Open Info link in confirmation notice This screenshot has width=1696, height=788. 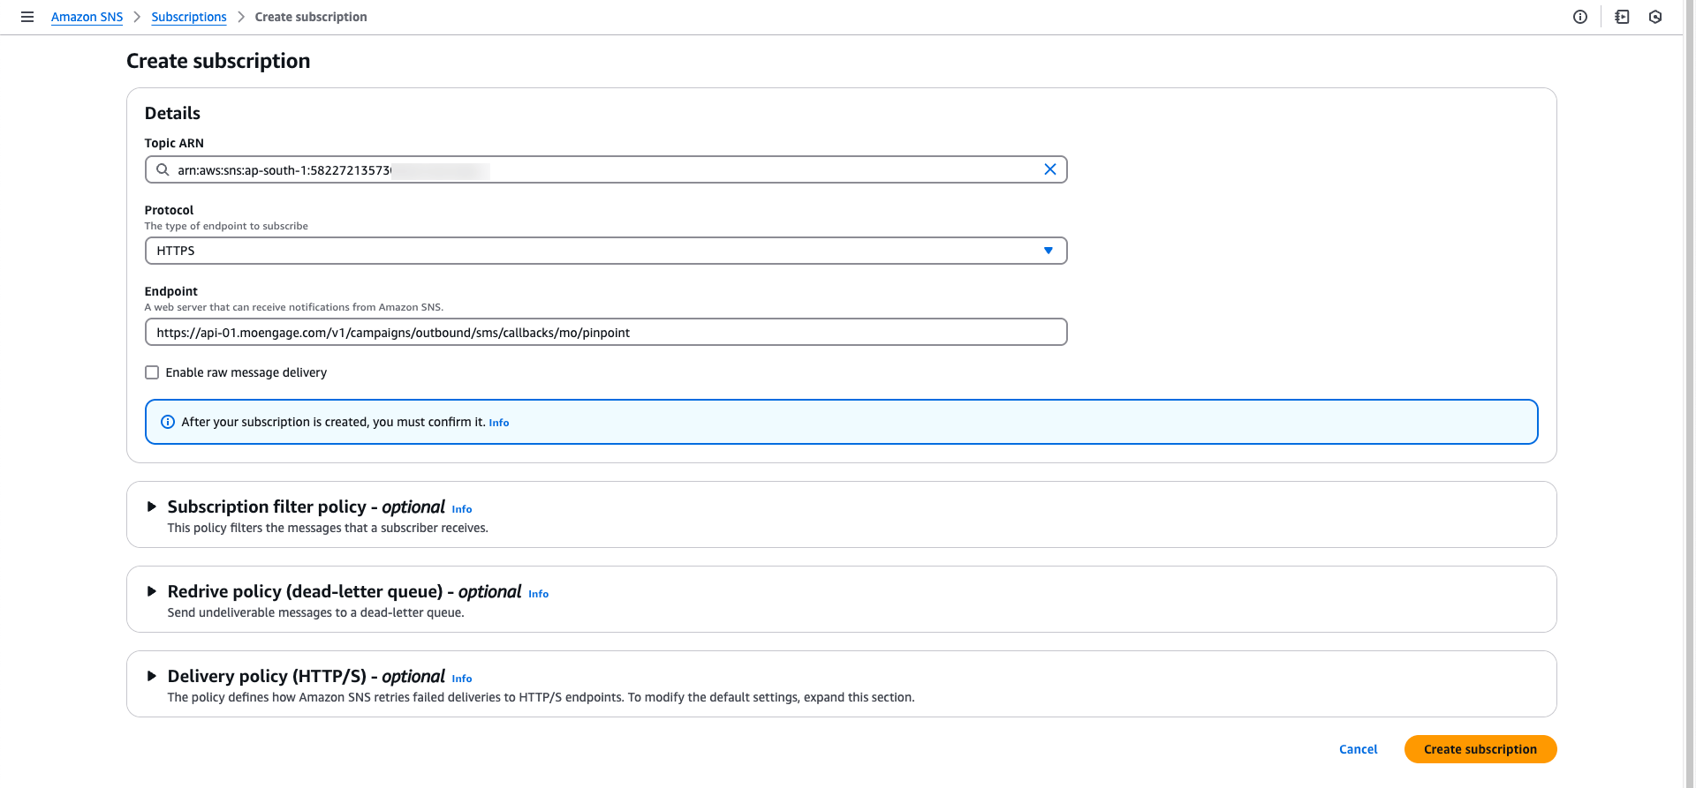499,423
